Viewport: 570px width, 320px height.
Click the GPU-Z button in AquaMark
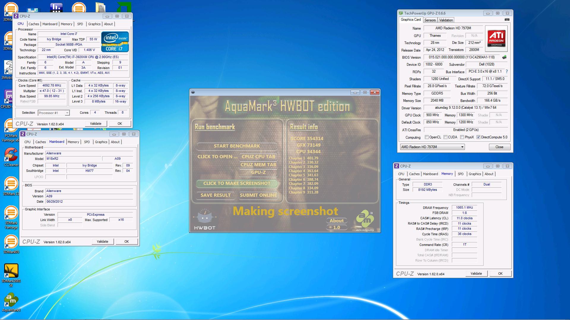click(258, 172)
